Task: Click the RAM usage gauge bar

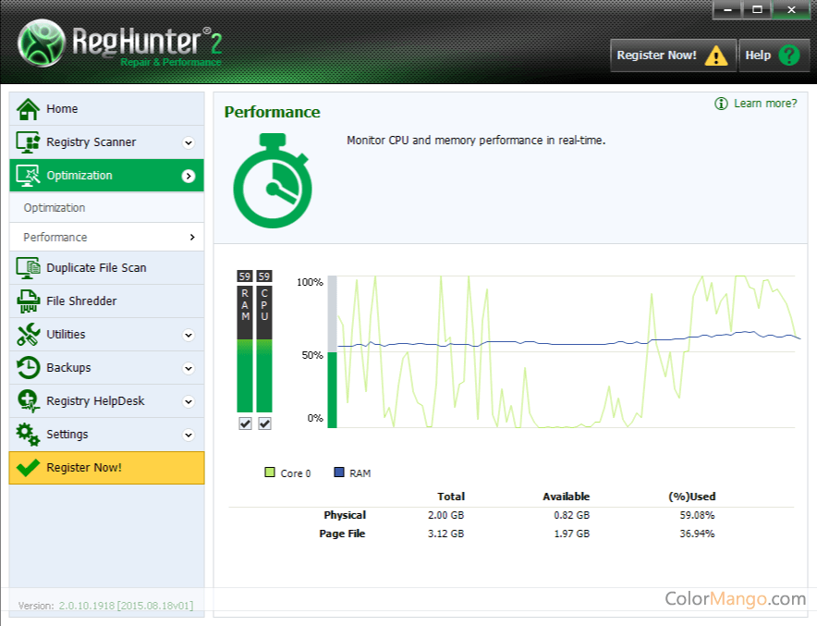Action: 245,349
